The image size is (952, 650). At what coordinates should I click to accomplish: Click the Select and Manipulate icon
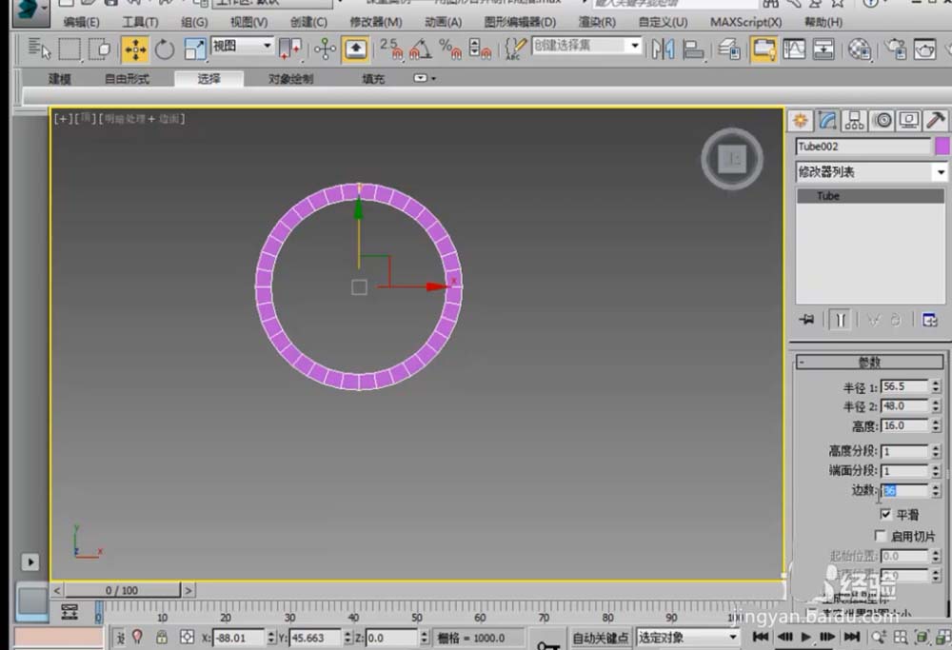pos(325,49)
